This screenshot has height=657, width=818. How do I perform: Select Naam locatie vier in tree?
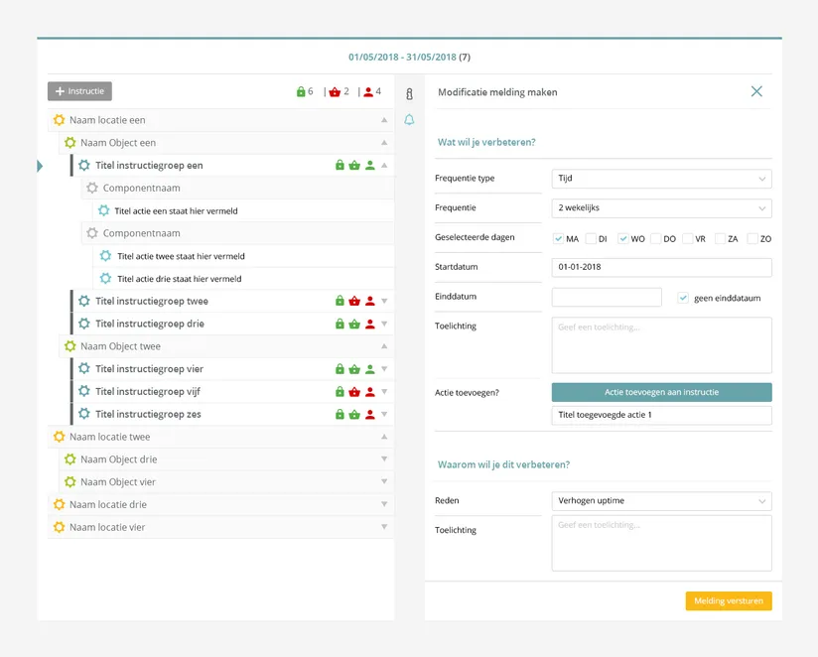click(x=107, y=528)
